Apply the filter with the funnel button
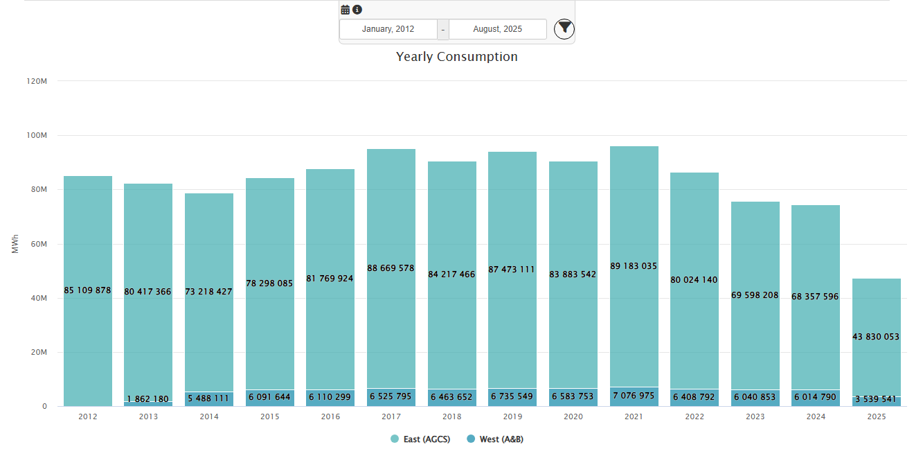The height and width of the screenshot is (474, 914). (x=564, y=28)
